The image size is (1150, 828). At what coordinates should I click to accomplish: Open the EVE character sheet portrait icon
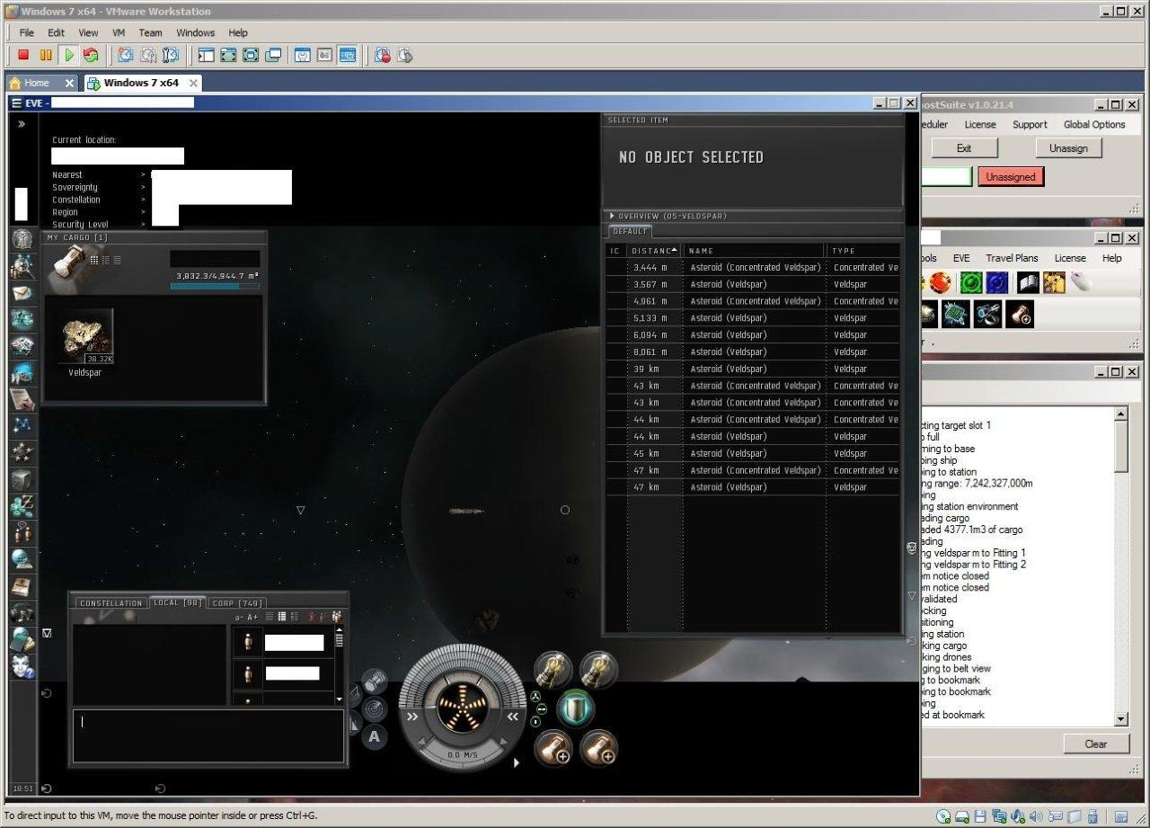coord(23,239)
